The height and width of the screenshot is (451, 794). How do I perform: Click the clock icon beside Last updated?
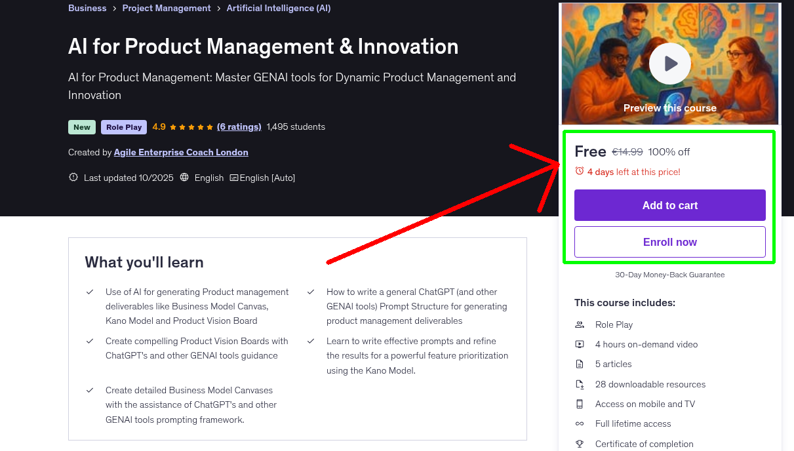pyautogui.click(x=73, y=177)
